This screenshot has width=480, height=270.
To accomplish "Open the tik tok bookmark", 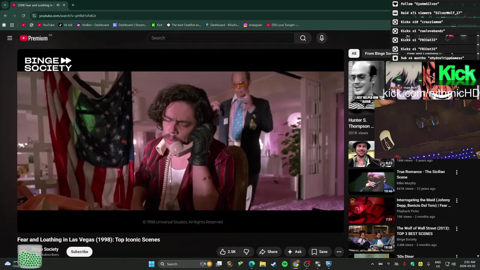I will click(x=65, y=25).
